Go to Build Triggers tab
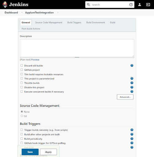Screen dimensions: 154x157 click(74, 22)
